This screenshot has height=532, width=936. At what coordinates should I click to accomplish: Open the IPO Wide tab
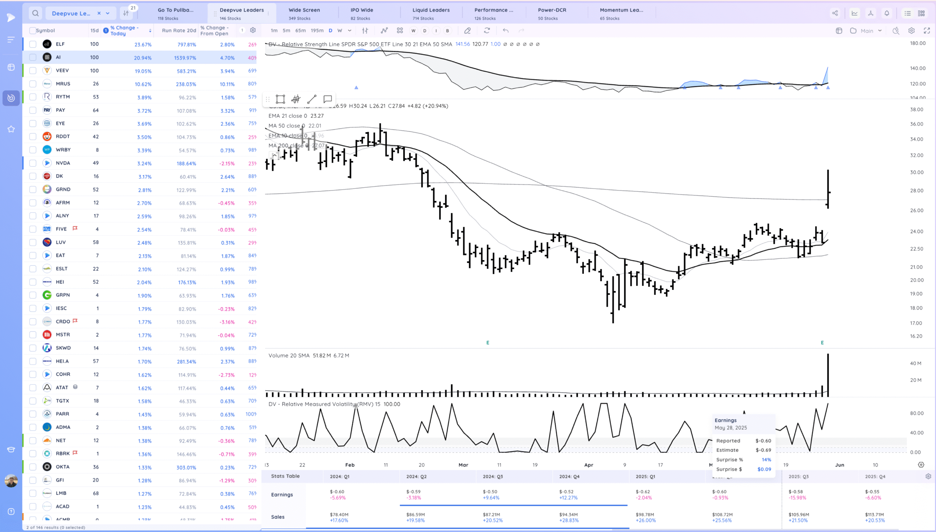click(362, 14)
